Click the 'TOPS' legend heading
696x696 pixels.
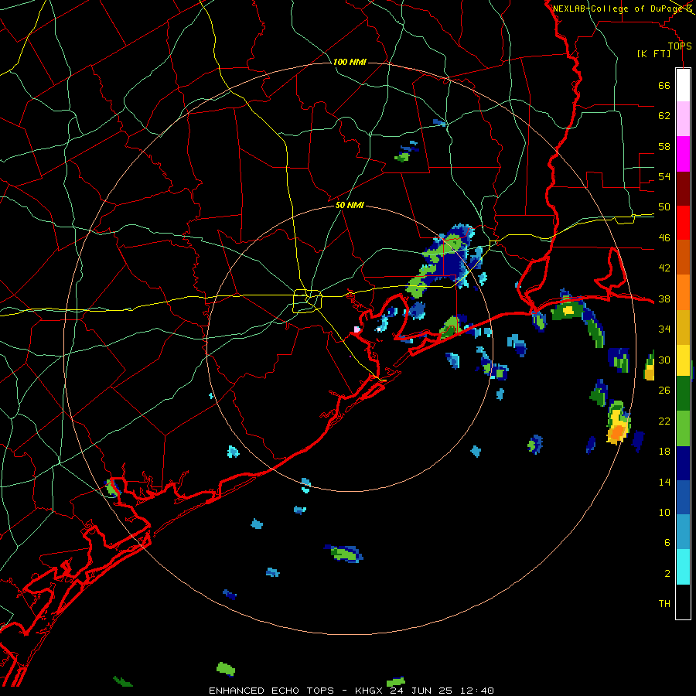tap(680, 46)
